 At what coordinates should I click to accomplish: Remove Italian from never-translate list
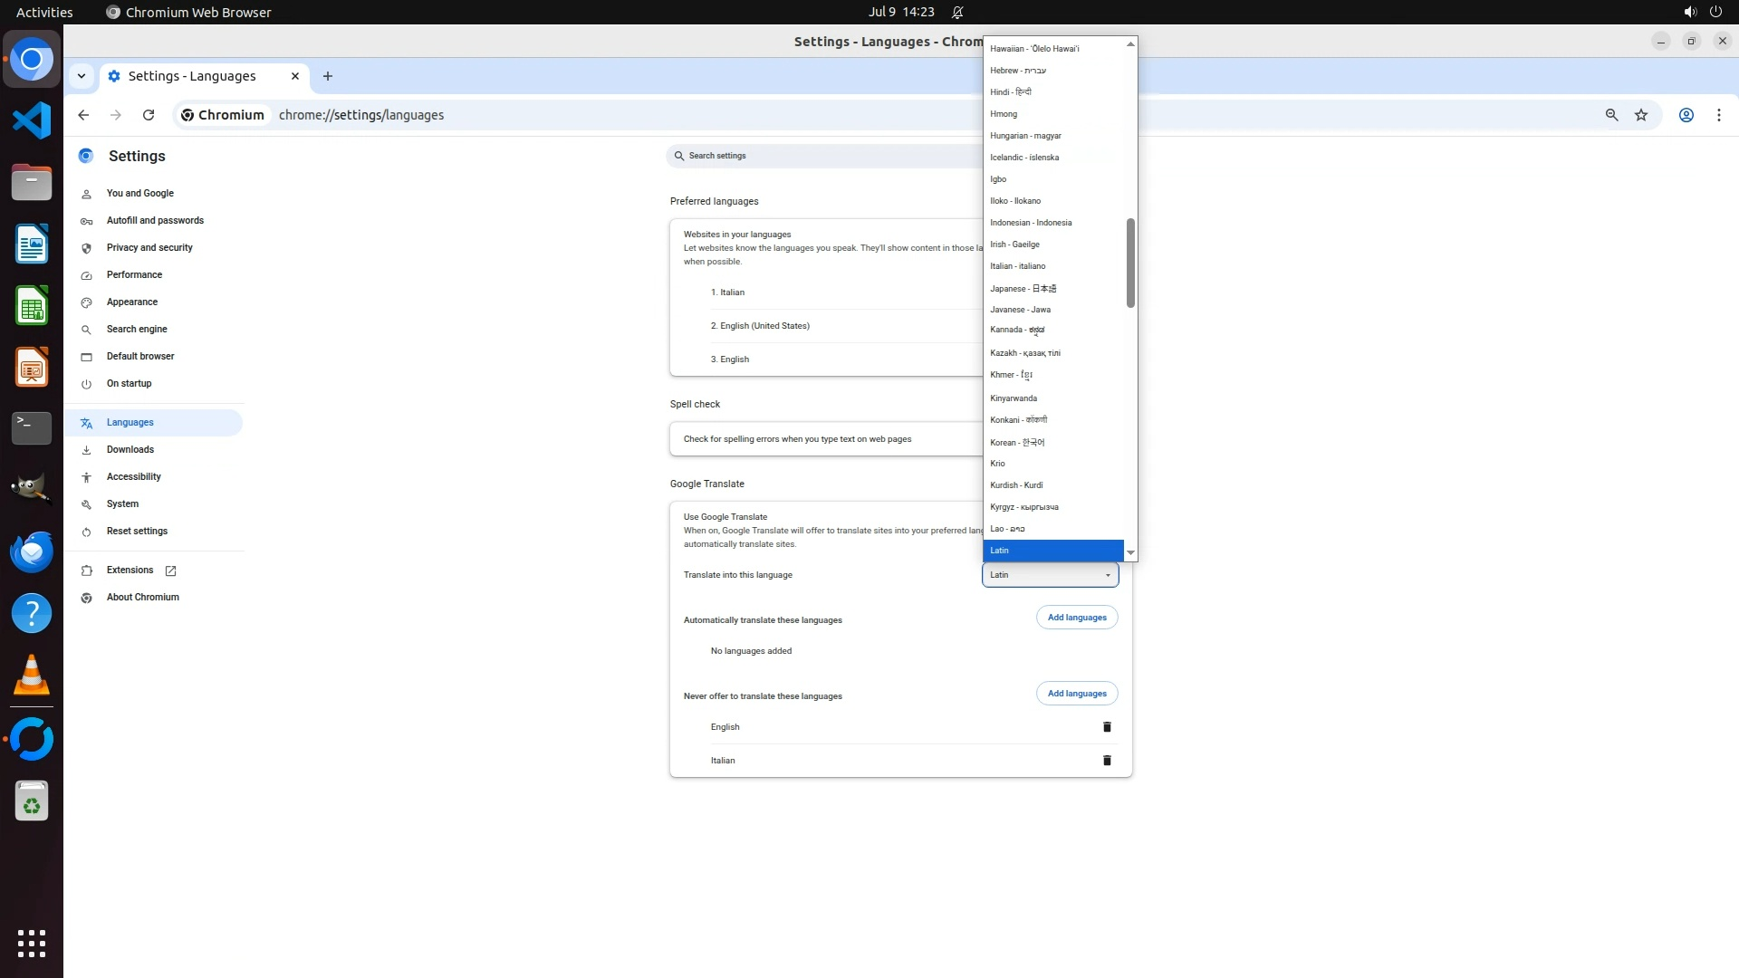(x=1106, y=761)
